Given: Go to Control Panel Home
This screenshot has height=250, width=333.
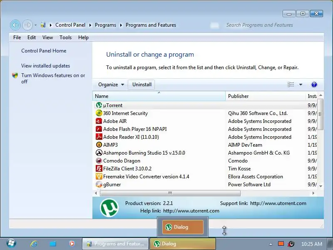Looking at the screenshot, I should point(44,51).
